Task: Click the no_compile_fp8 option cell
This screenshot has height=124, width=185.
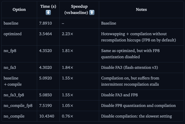Action: pyautogui.click(x=18, y=106)
